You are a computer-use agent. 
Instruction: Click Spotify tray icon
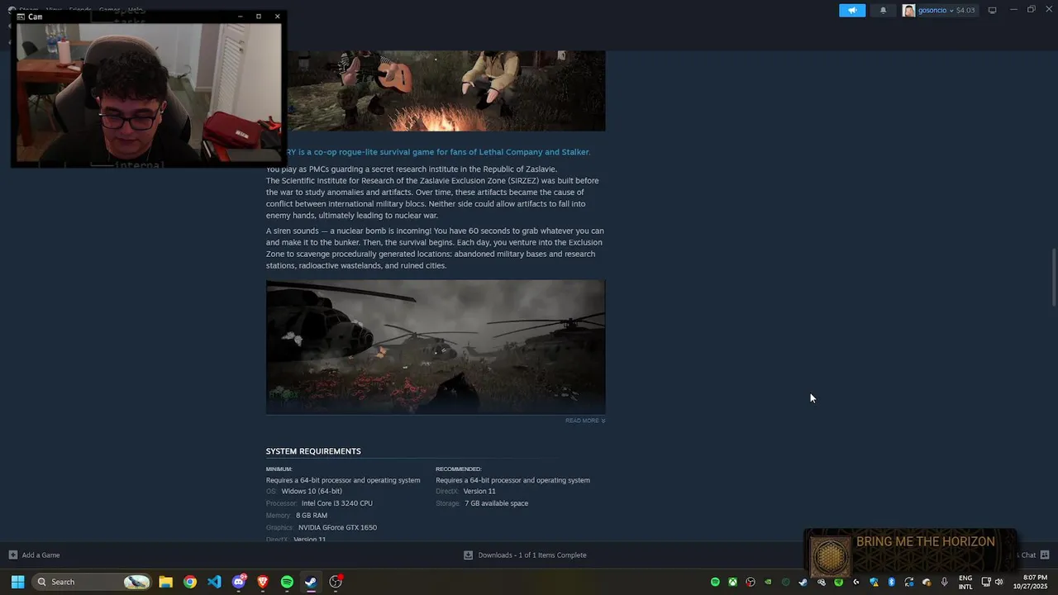715,582
